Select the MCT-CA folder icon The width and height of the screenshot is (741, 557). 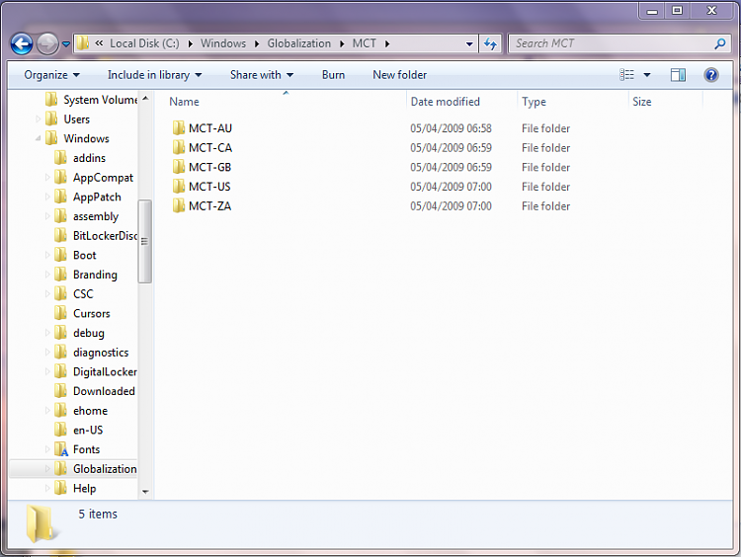179,147
